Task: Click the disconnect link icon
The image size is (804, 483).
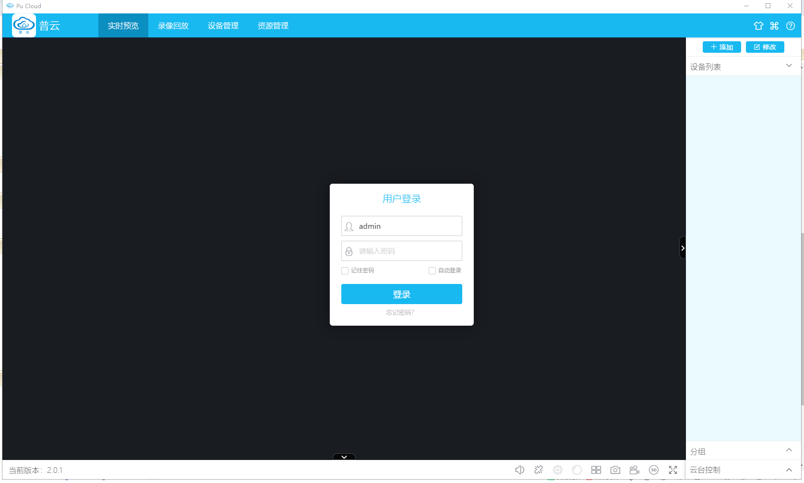Action: (539, 470)
